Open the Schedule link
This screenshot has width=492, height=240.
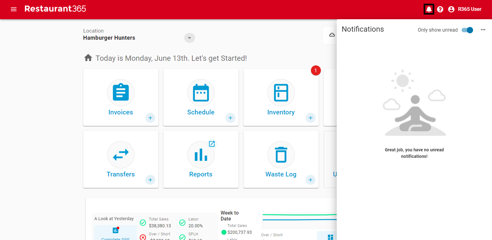(201, 112)
